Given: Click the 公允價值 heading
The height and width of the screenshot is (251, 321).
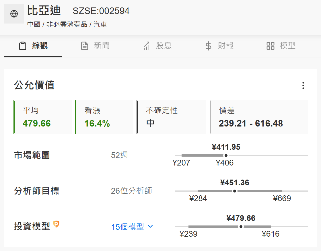Looking at the screenshot, I should click(34, 85).
